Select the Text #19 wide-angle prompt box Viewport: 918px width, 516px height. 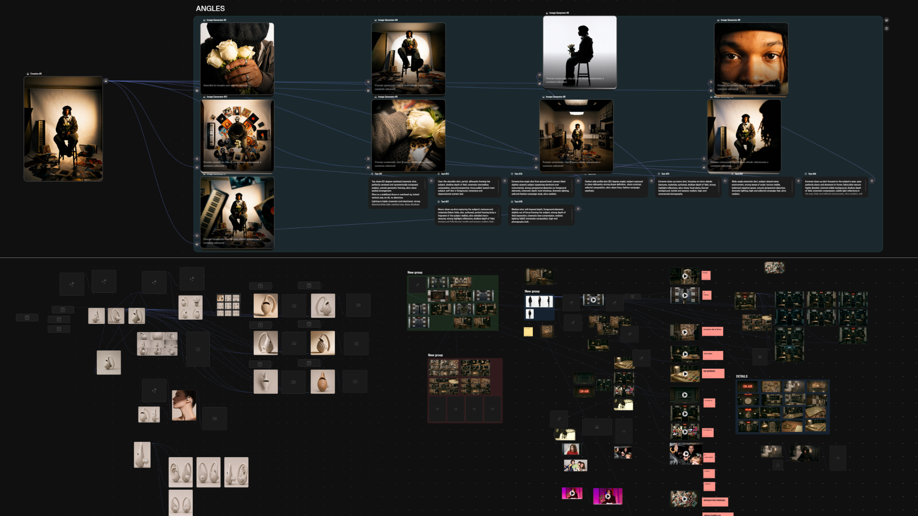[762, 187]
